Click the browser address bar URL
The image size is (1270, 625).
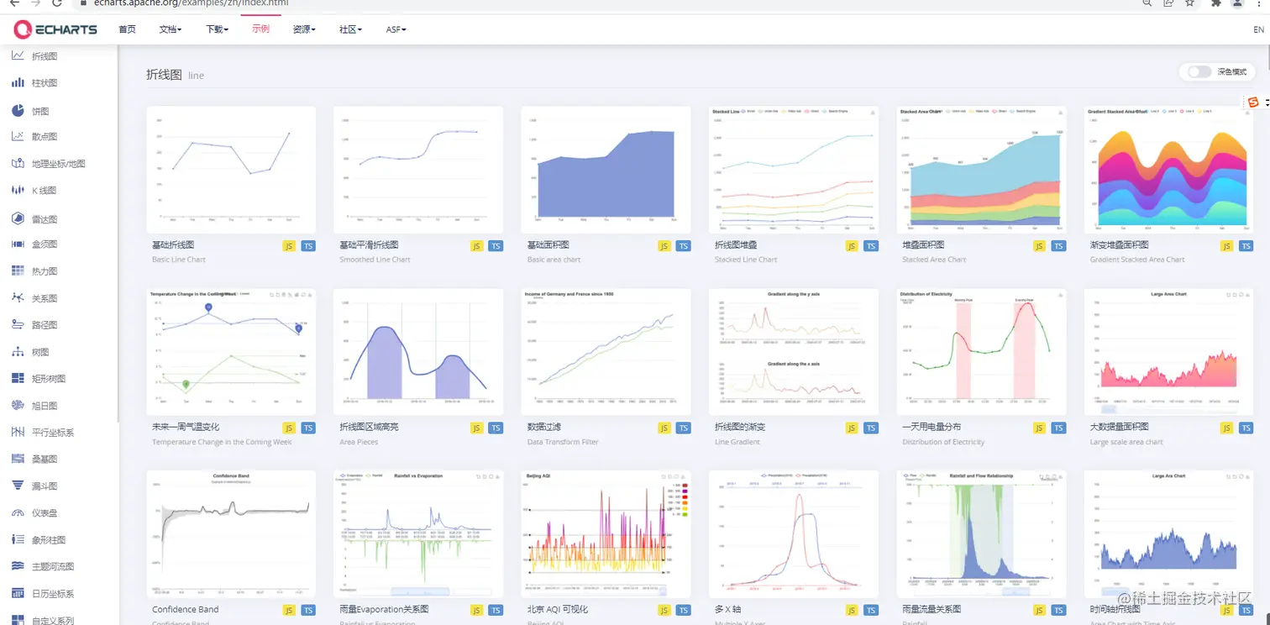pos(192,3)
